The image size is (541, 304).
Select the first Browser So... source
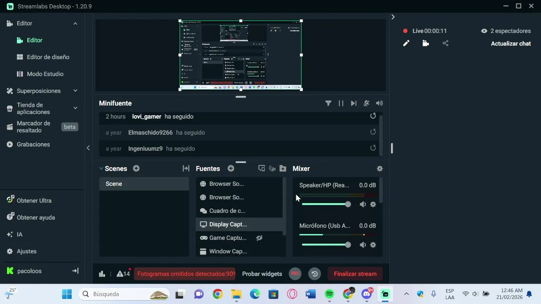click(240, 184)
